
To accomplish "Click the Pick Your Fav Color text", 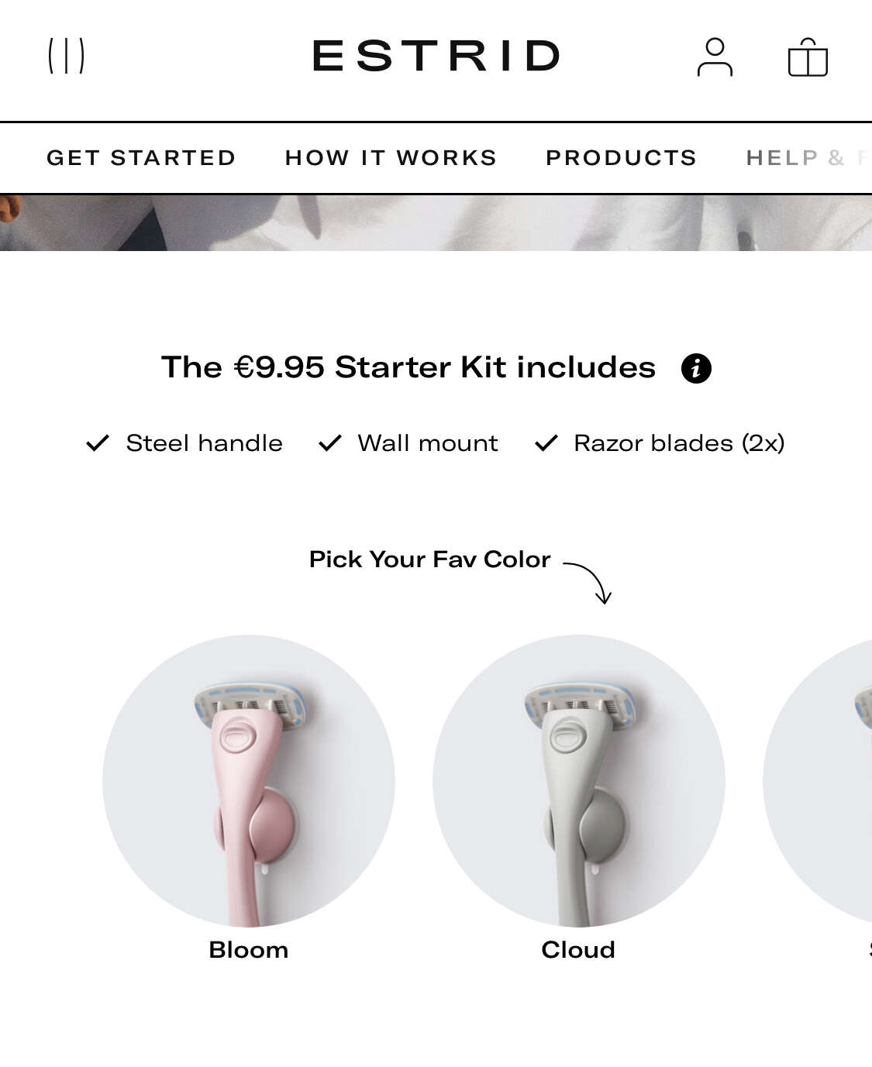I will pyautogui.click(x=429, y=559).
